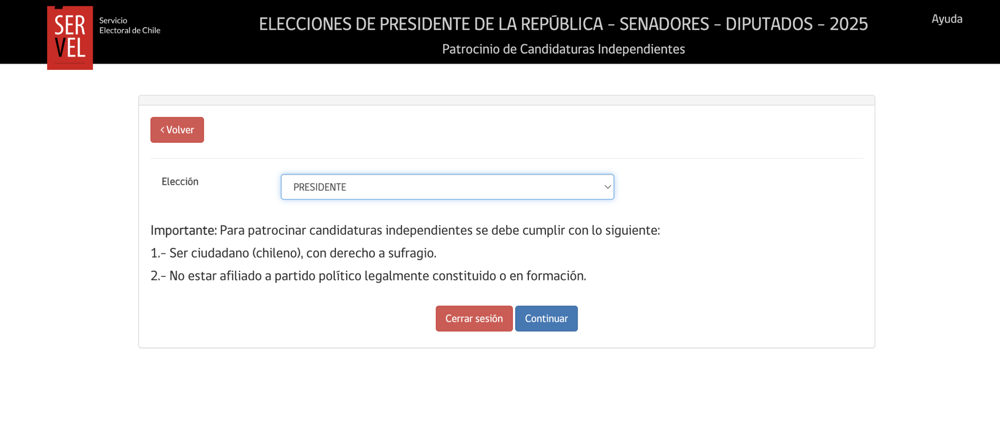Click 'derecho a sufragio' phrase
The height and width of the screenshot is (423, 1000).
(383, 253)
